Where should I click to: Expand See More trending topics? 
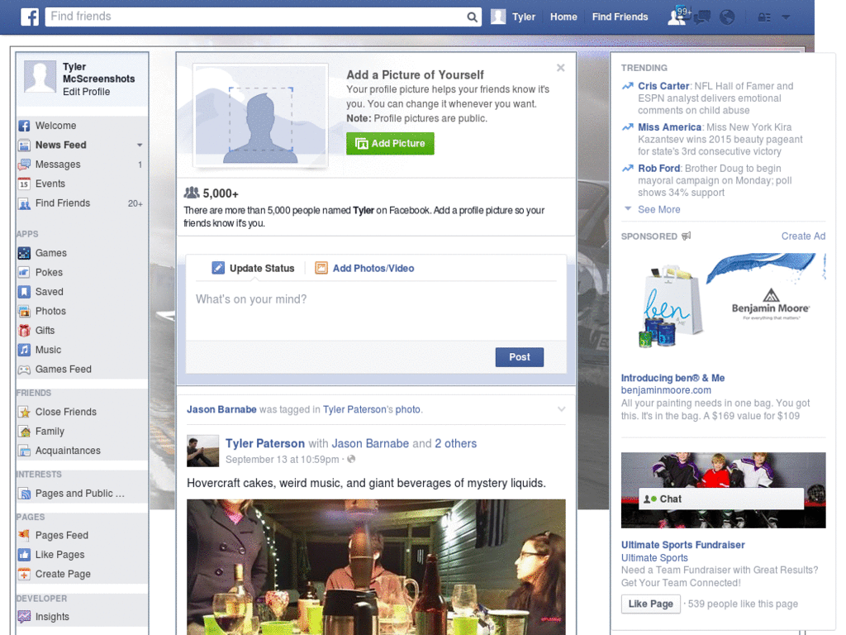click(x=658, y=209)
